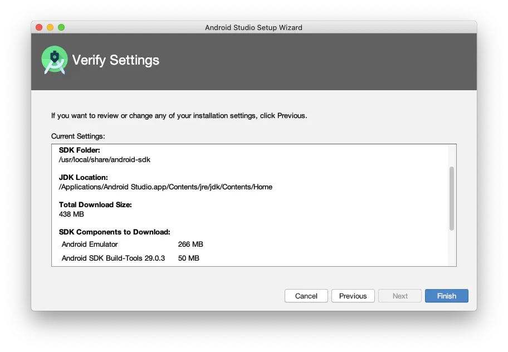Image resolution: width=508 pixels, height=352 pixels.
Task: Minimize the Setup Wizard with yellow button
Action: tap(50, 27)
